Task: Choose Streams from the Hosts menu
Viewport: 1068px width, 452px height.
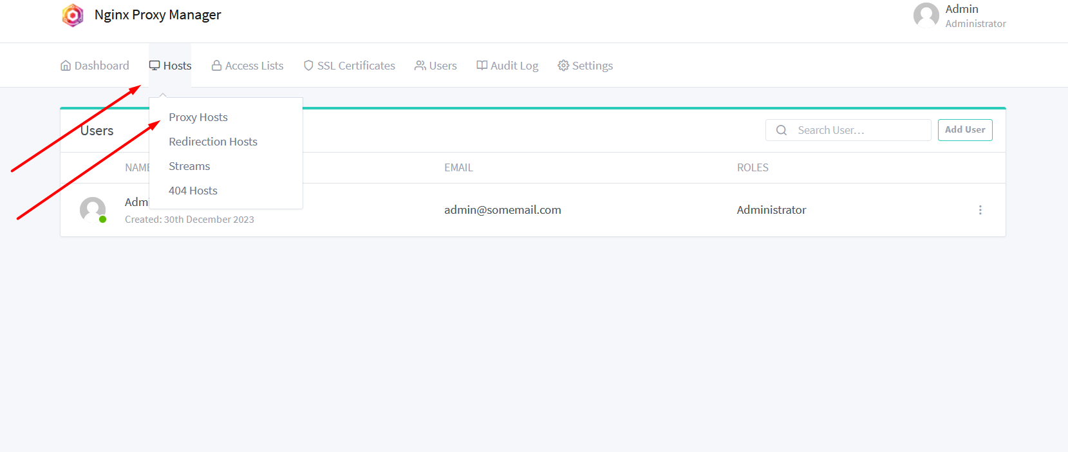Action: pos(189,166)
